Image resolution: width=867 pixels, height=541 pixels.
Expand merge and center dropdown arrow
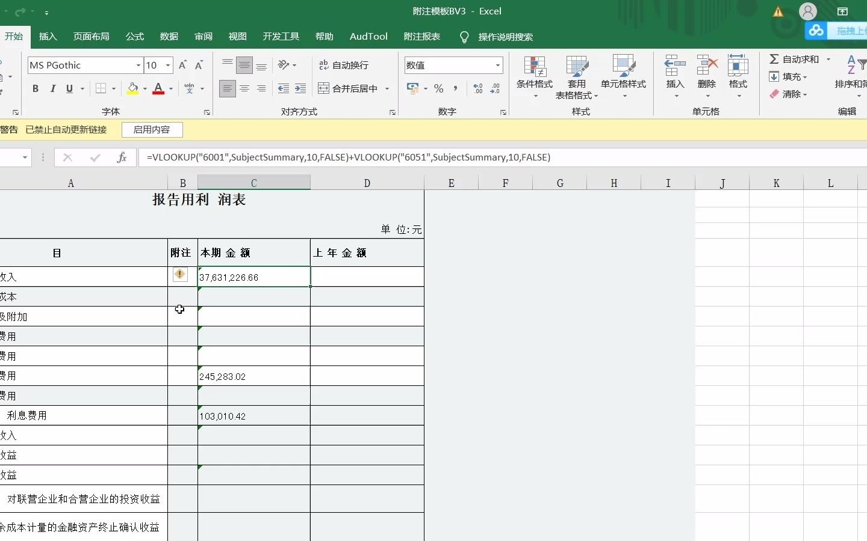[387, 89]
